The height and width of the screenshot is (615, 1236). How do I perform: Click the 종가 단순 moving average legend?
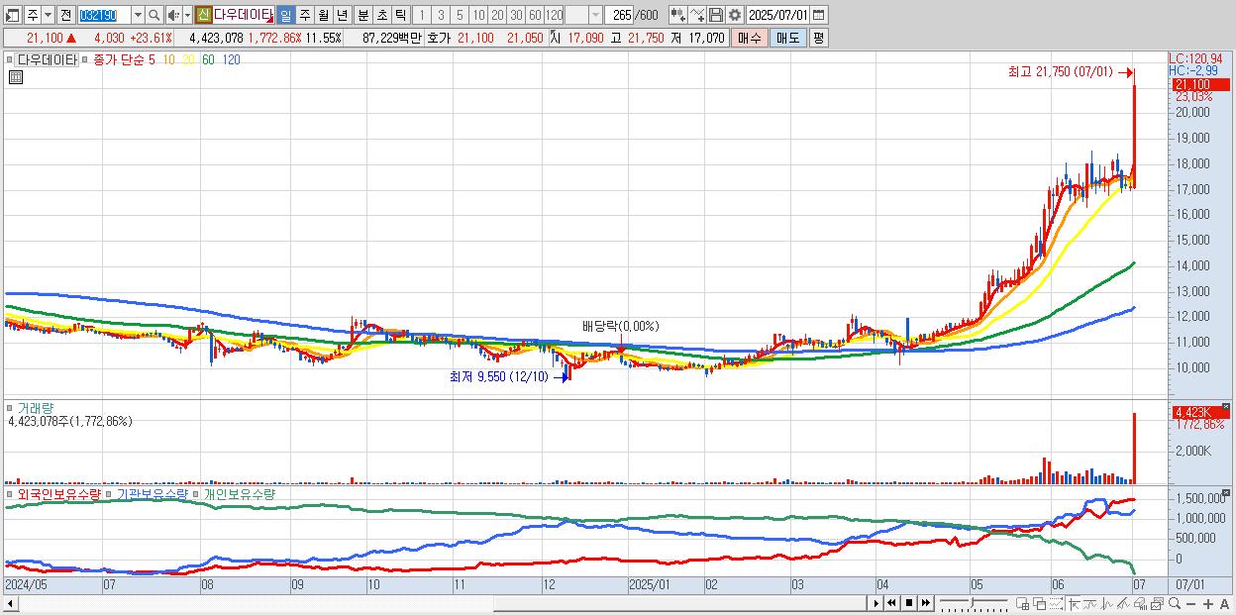click(117, 59)
